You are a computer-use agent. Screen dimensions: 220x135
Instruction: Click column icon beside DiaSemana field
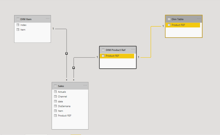click(x=55, y=106)
